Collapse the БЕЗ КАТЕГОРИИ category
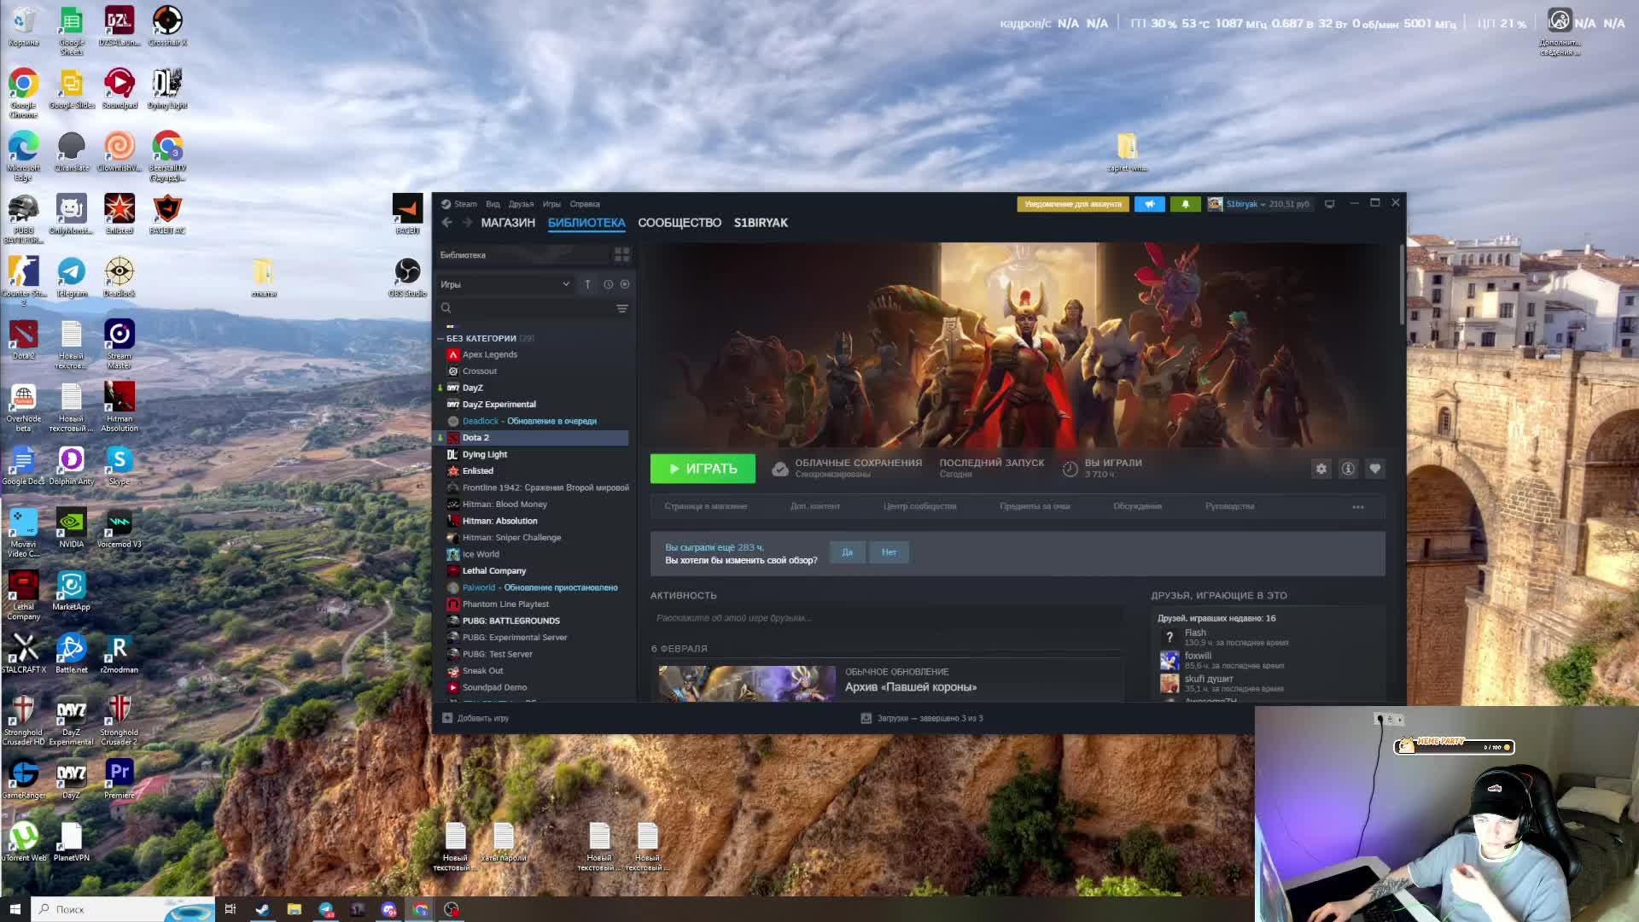The image size is (1639, 922). point(440,339)
